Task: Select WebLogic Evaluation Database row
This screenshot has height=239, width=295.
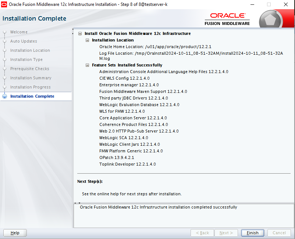Action: click(139, 105)
